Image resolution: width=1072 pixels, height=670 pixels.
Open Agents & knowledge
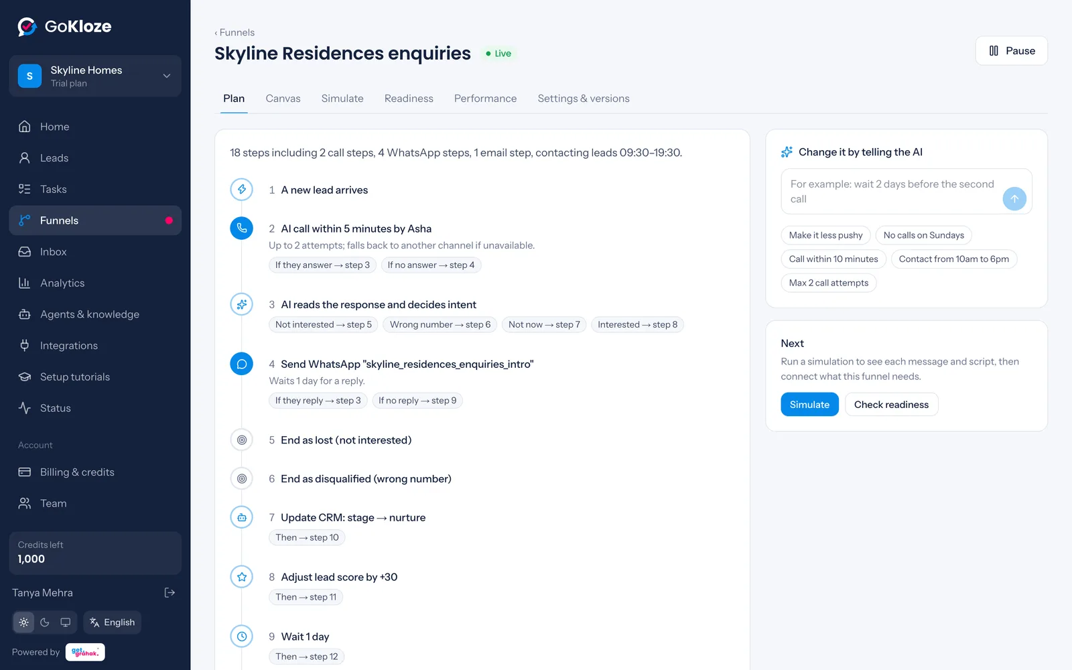coord(95,314)
